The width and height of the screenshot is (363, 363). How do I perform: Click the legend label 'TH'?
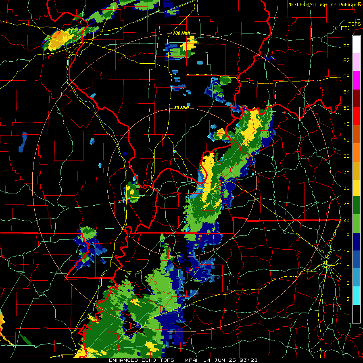tap(346, 315)
